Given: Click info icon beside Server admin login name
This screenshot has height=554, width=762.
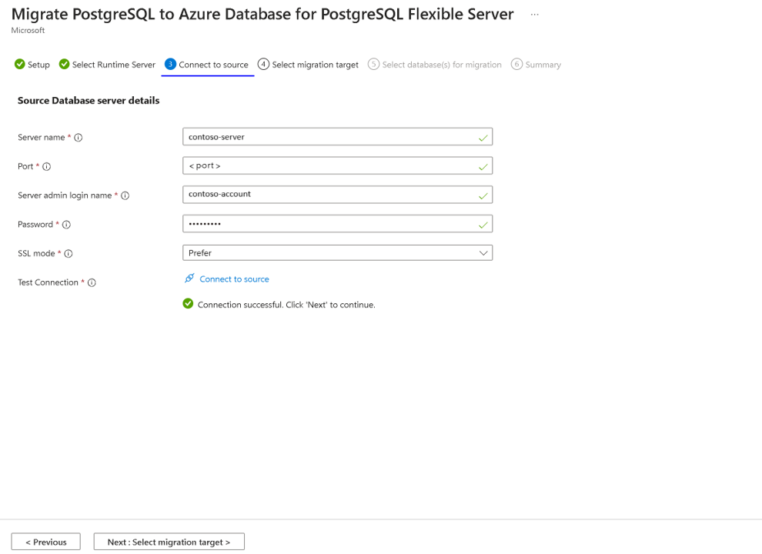Looking at the screenshot, I should tap(125, 196).
